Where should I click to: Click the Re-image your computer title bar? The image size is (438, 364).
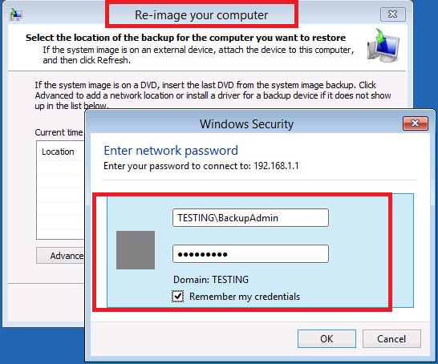click(x=201, y=14)
